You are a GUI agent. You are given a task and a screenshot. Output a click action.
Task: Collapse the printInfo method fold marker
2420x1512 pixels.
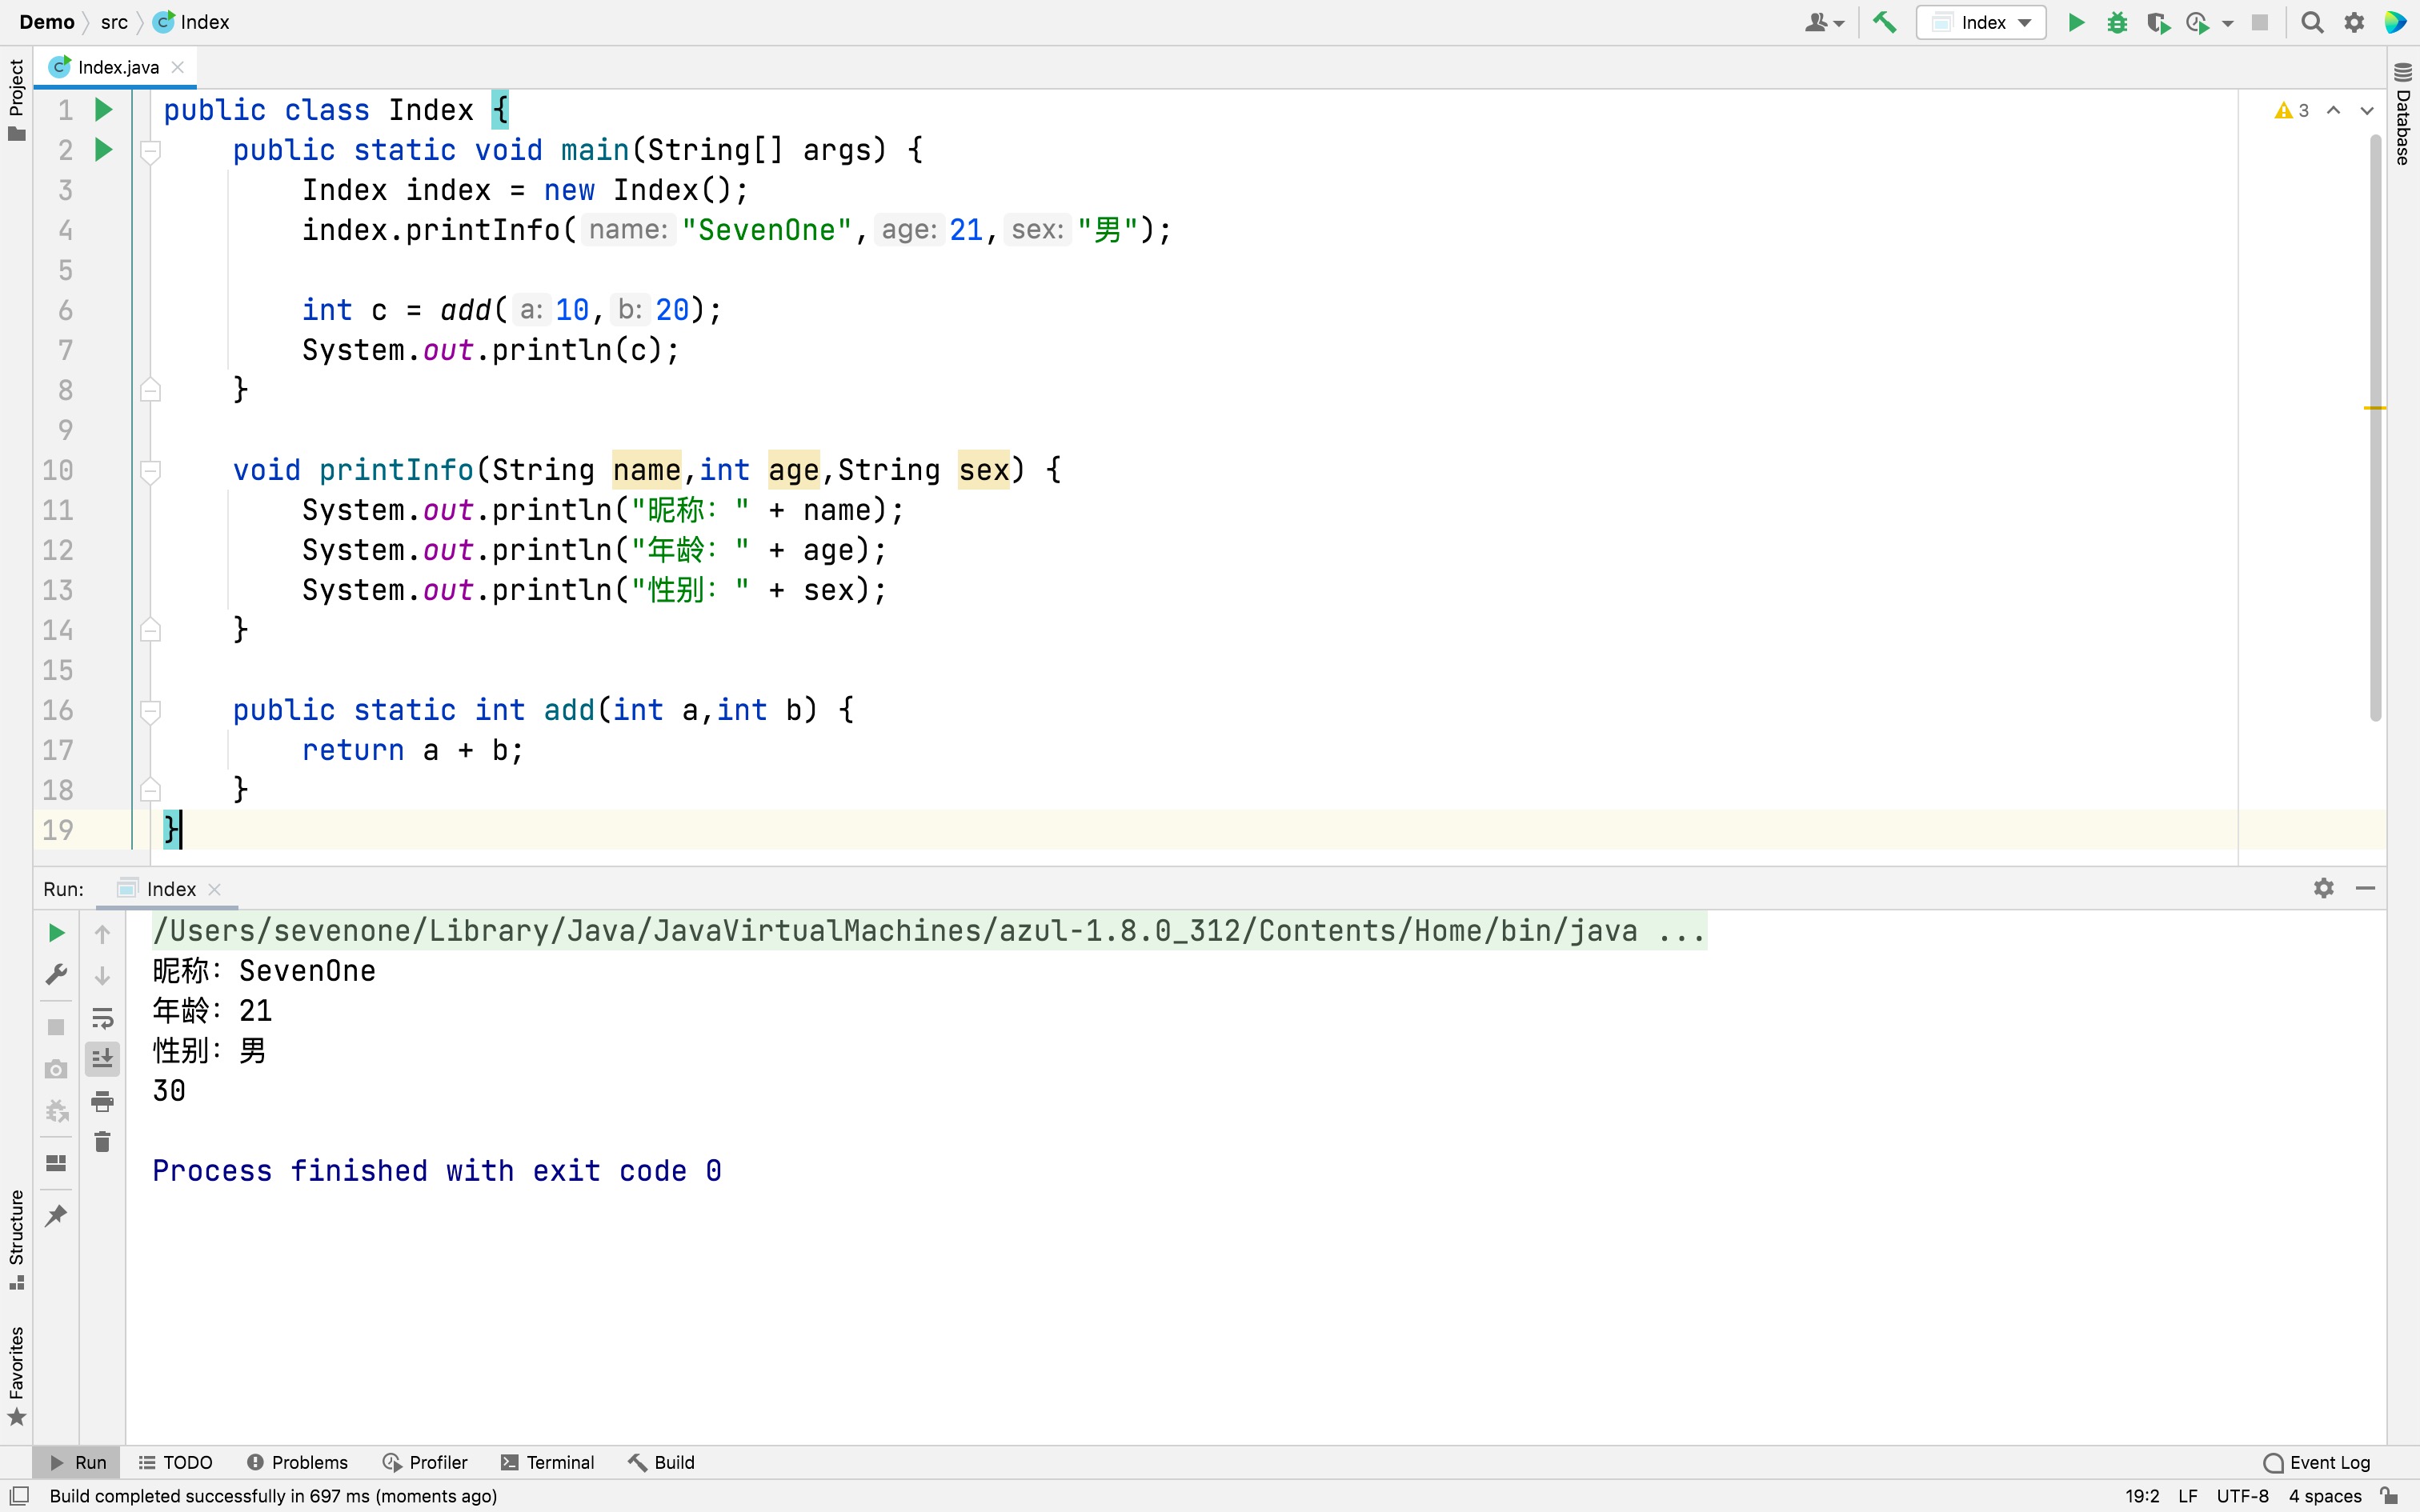[x=151, y=471]
